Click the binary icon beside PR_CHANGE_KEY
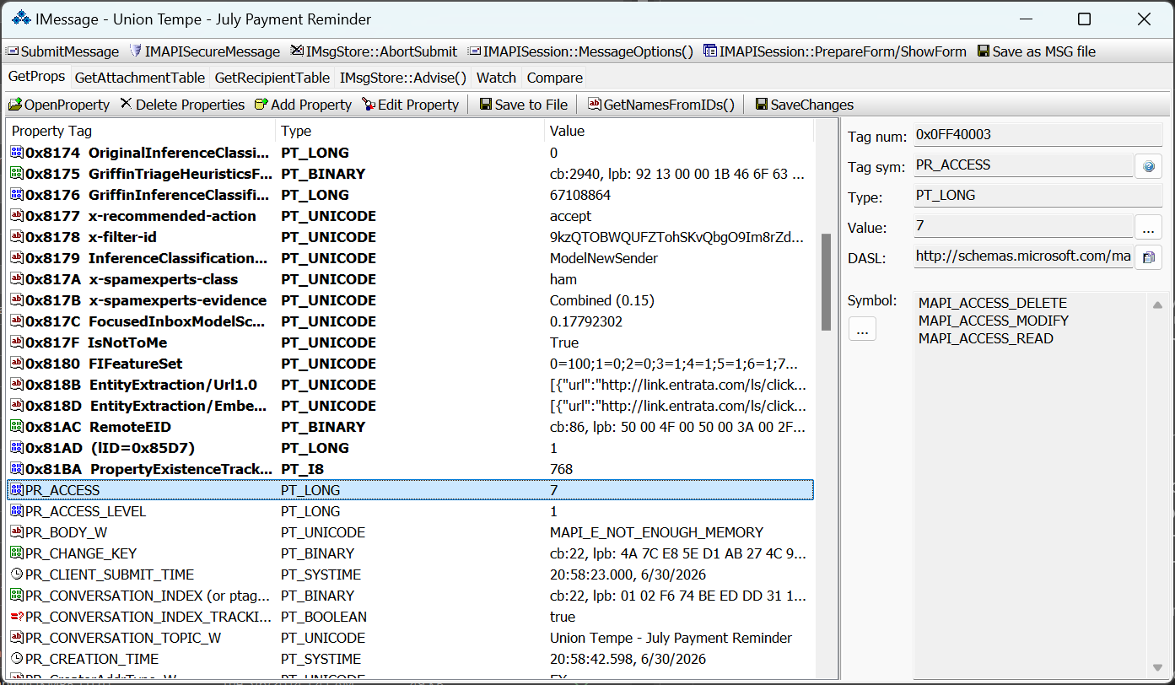This screenshot has height=685, width=1175. (x=16, y=553)
